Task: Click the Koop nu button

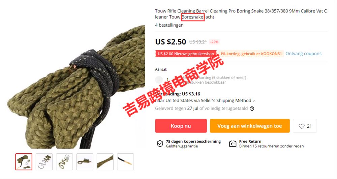Action: point(181,126)
